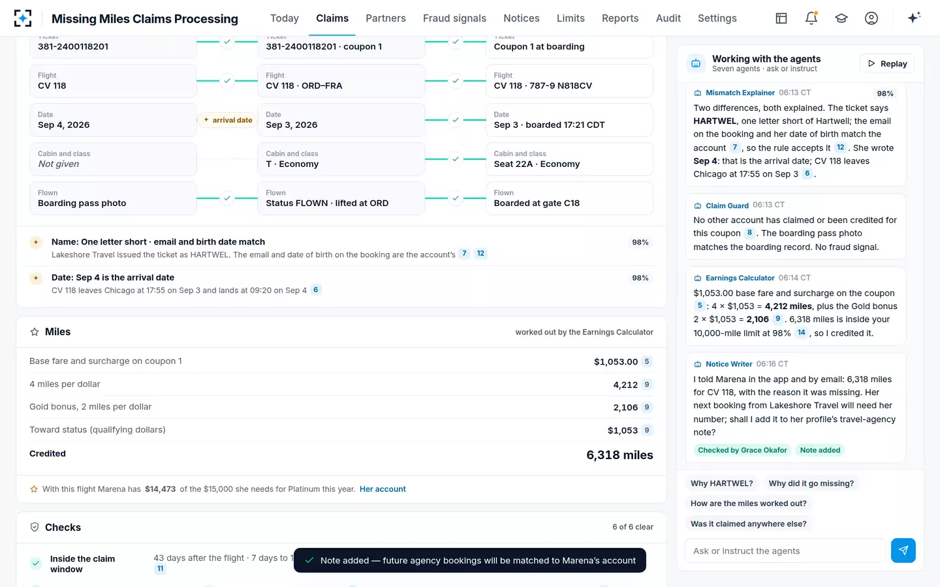Open notifications bell icon
This screenshot has width=940, height=587.
pos(811,18)
